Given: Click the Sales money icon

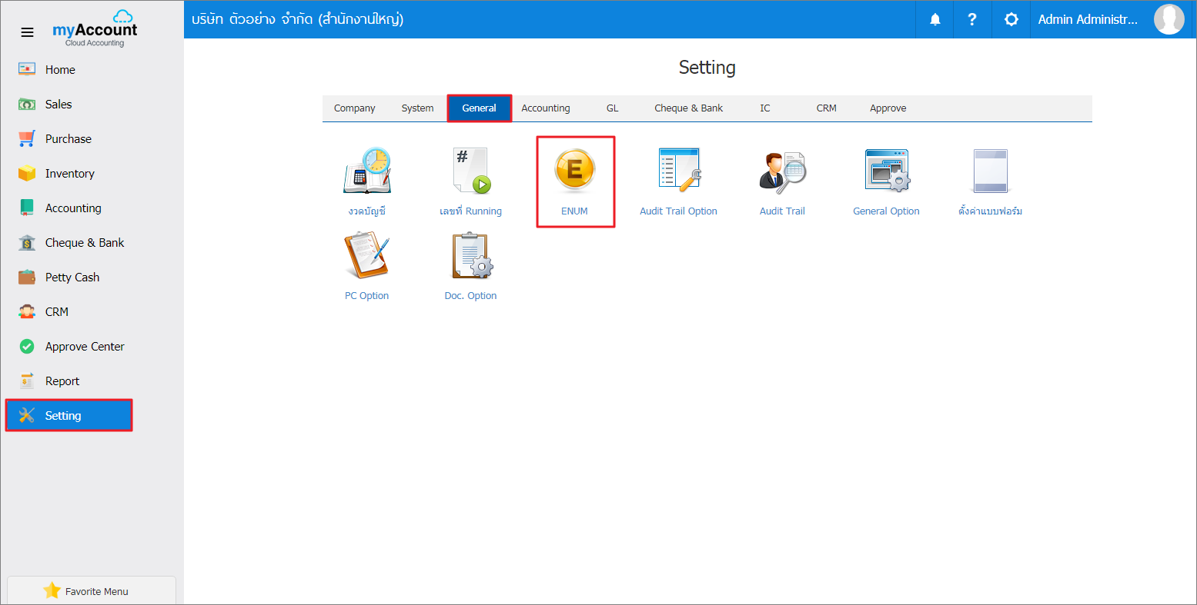Looking at the screenshot, I should [27, 104].
